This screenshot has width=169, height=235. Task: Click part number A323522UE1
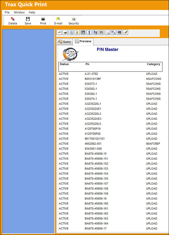coord(93,109)
